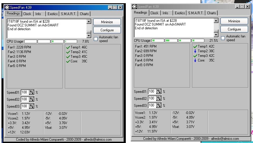This screenshot has width=253, height=143.
Task: Click Minimize button in right window
Action: click(x=234, y=21)
